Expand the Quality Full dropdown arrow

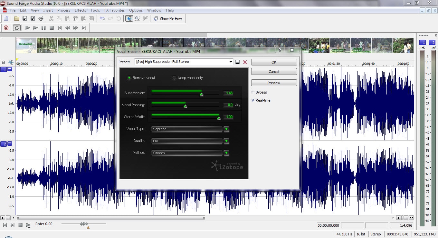tap(226, 141)
